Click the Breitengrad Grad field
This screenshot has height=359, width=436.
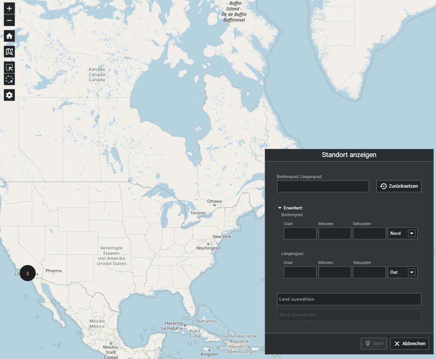[300, 233]
